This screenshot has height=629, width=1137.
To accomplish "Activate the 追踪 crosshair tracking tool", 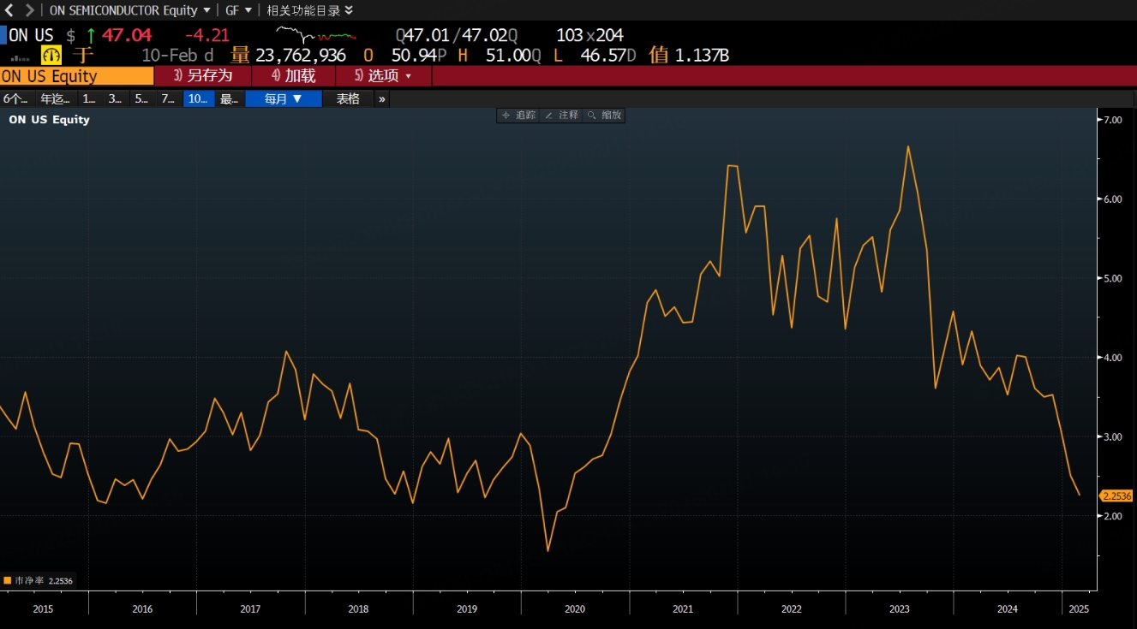I will (518, 115).
